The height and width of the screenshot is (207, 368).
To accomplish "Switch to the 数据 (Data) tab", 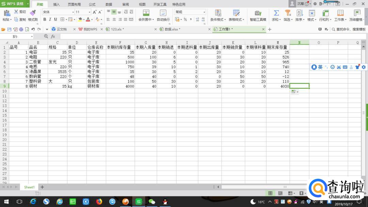I will (x=109, y=4).
